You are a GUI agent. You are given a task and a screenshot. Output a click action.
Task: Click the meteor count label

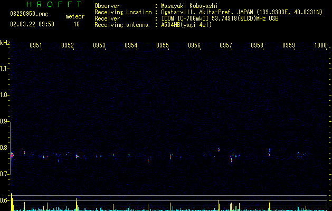[x=75, y=16]
